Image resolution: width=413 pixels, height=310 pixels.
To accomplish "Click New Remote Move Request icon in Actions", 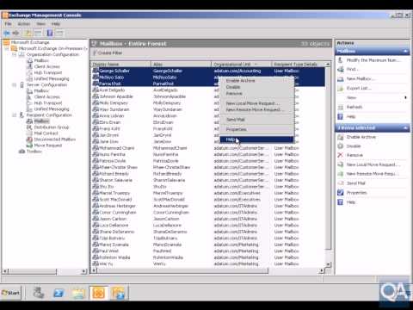I will click(x=341, y=174).
